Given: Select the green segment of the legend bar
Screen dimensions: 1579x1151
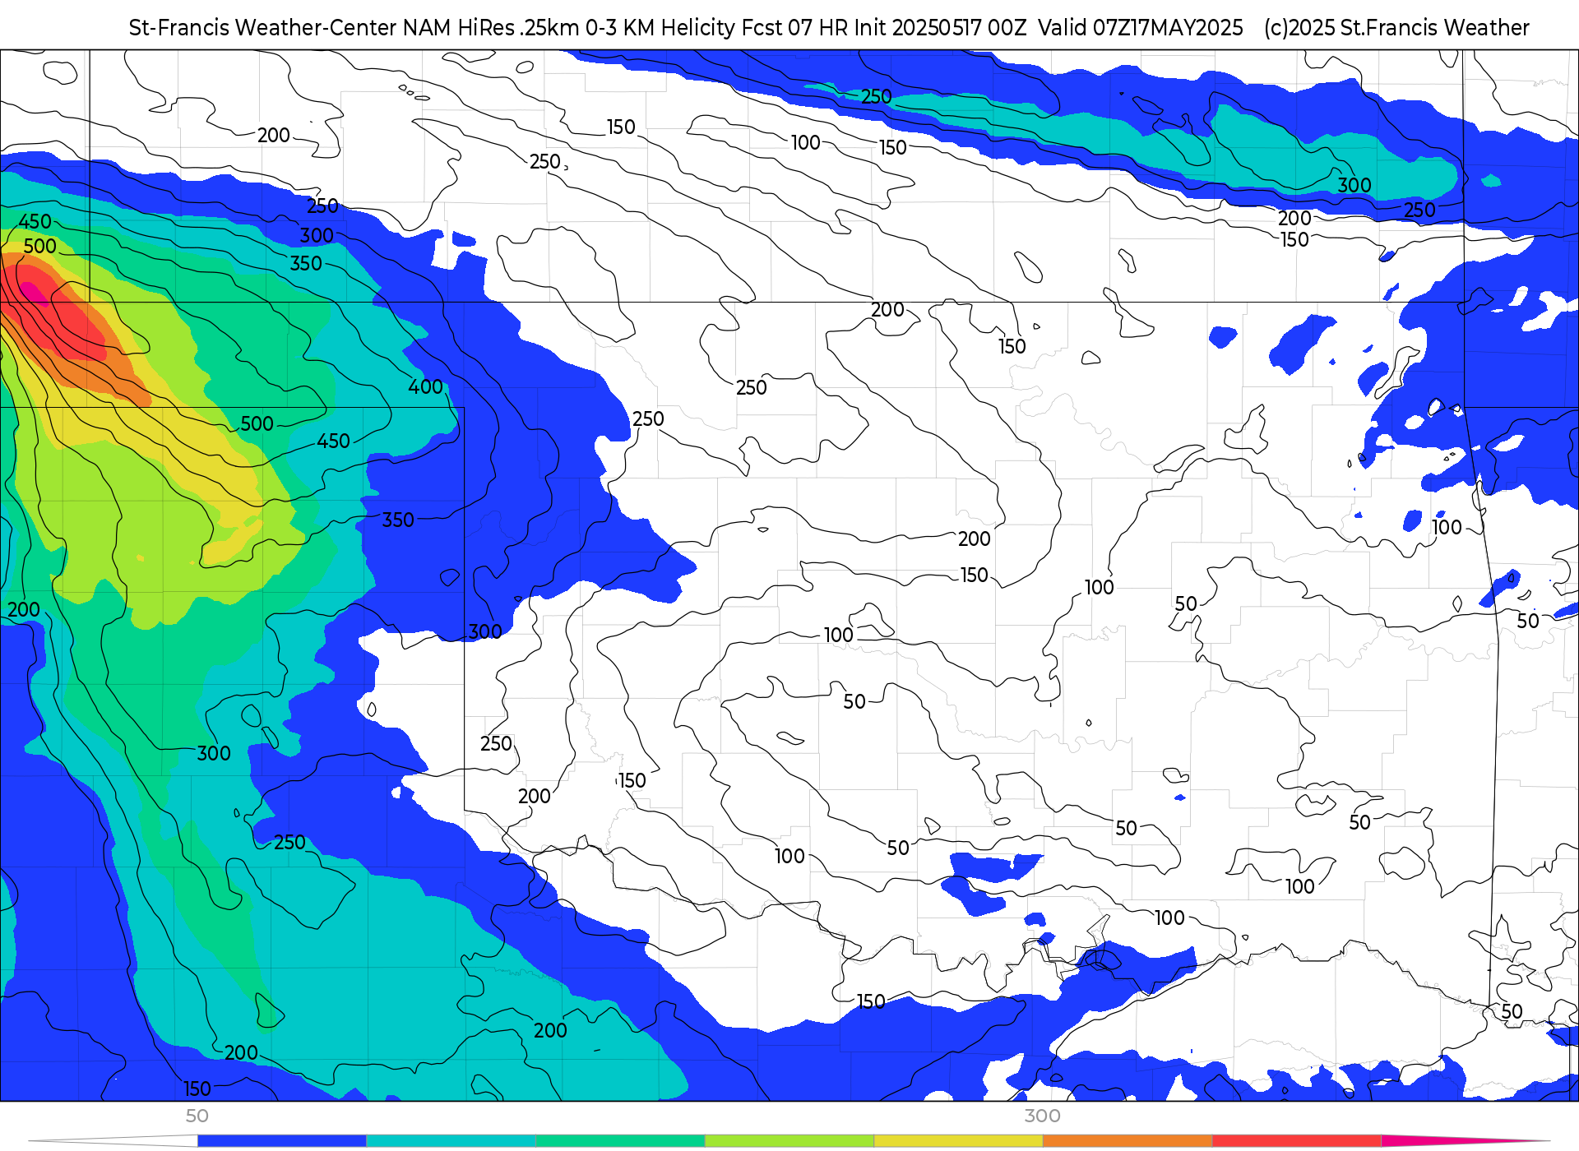Looking at the screenshot, I should tap(621, 1141).
